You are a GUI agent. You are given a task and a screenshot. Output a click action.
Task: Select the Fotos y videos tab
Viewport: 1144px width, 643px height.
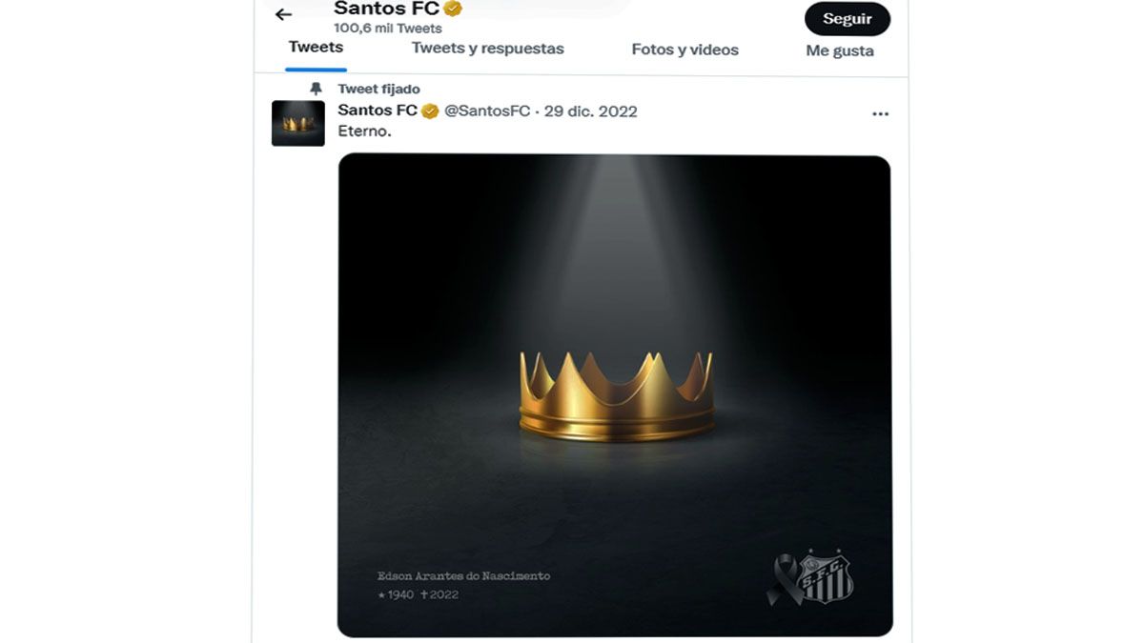(x=684, y=50)
